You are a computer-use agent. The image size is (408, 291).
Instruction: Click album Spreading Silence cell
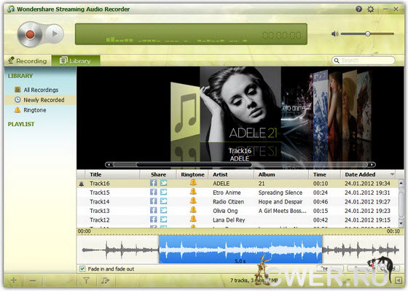[x=280, y=193]
